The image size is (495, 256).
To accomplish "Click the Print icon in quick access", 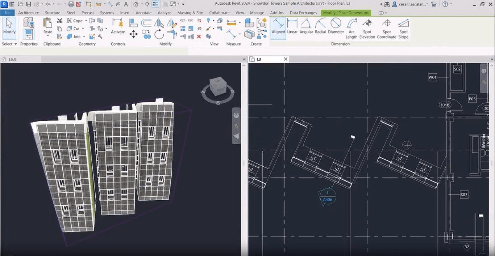I will [x=71, y=4].
